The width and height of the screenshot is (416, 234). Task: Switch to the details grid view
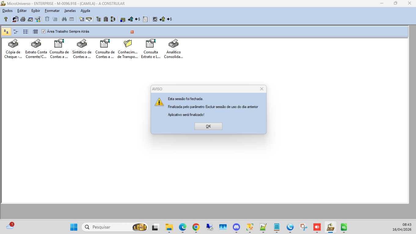click(35, 31)
